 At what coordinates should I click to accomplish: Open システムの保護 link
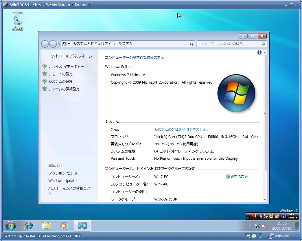(x=60, y=82)
